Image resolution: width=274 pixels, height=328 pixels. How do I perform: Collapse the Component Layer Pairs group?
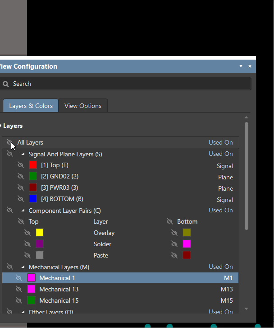[x=23, y=211]
